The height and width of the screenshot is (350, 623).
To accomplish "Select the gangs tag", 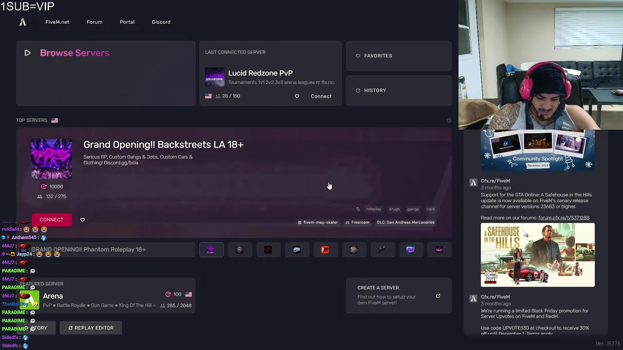I will [413, 209].
